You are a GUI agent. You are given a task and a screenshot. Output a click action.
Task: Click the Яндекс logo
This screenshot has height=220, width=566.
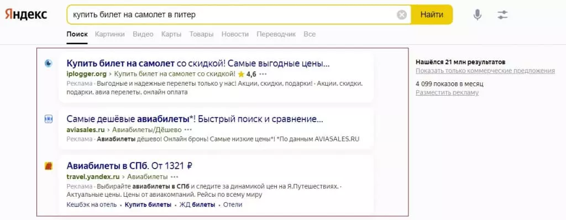[25, 14]
